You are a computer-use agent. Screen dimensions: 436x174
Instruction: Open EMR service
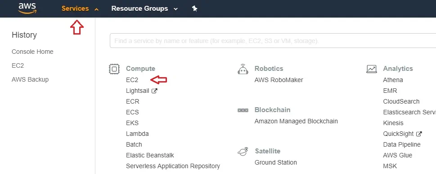pyautogui.click(x=390, y=91)
